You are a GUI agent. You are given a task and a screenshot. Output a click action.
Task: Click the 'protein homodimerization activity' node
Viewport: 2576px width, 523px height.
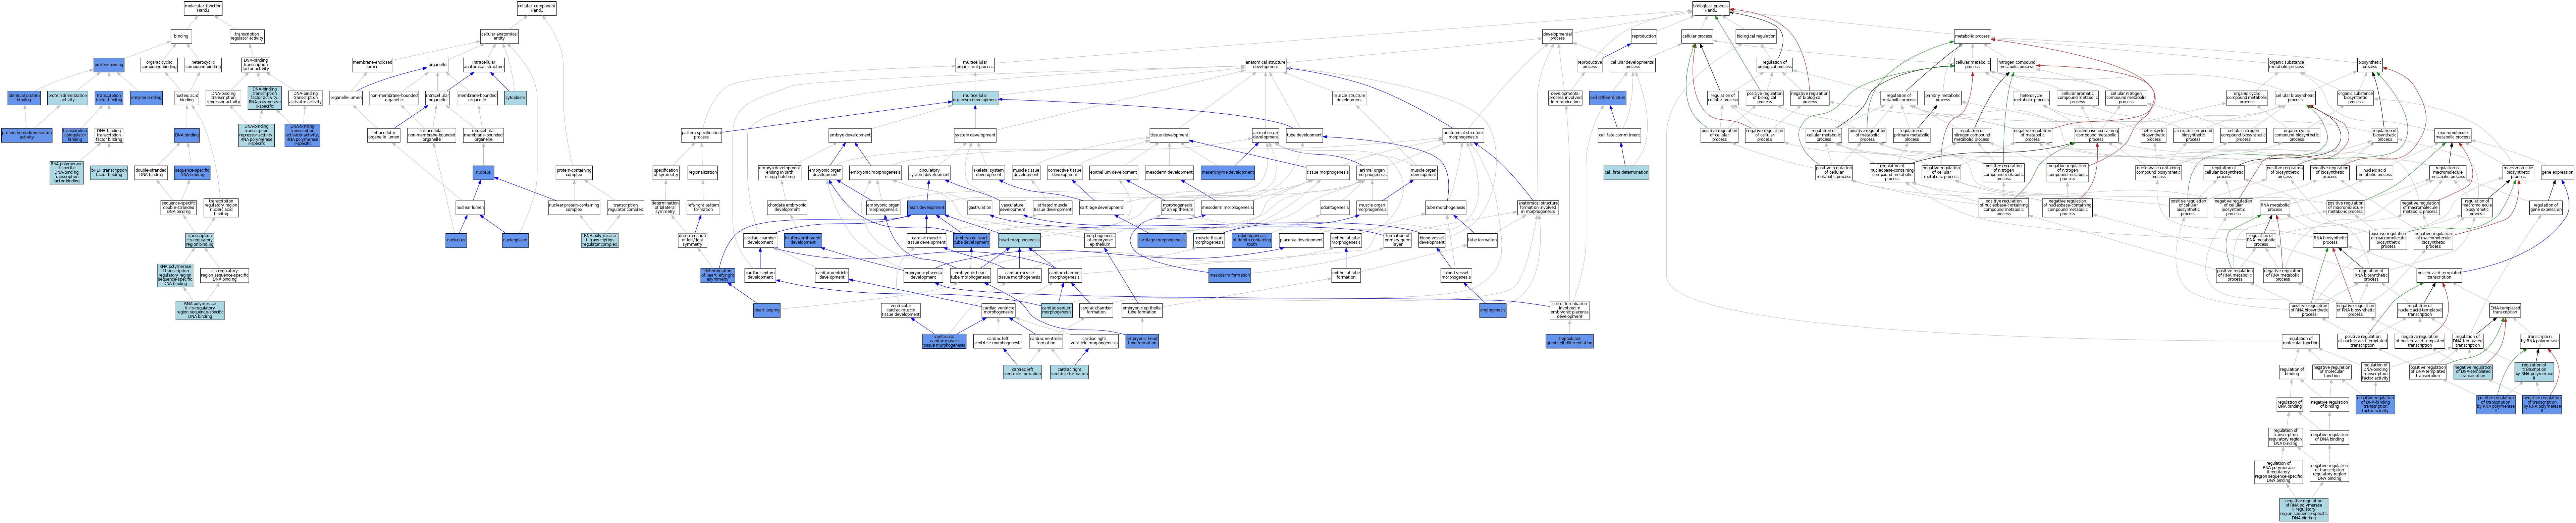coord(26,135)
